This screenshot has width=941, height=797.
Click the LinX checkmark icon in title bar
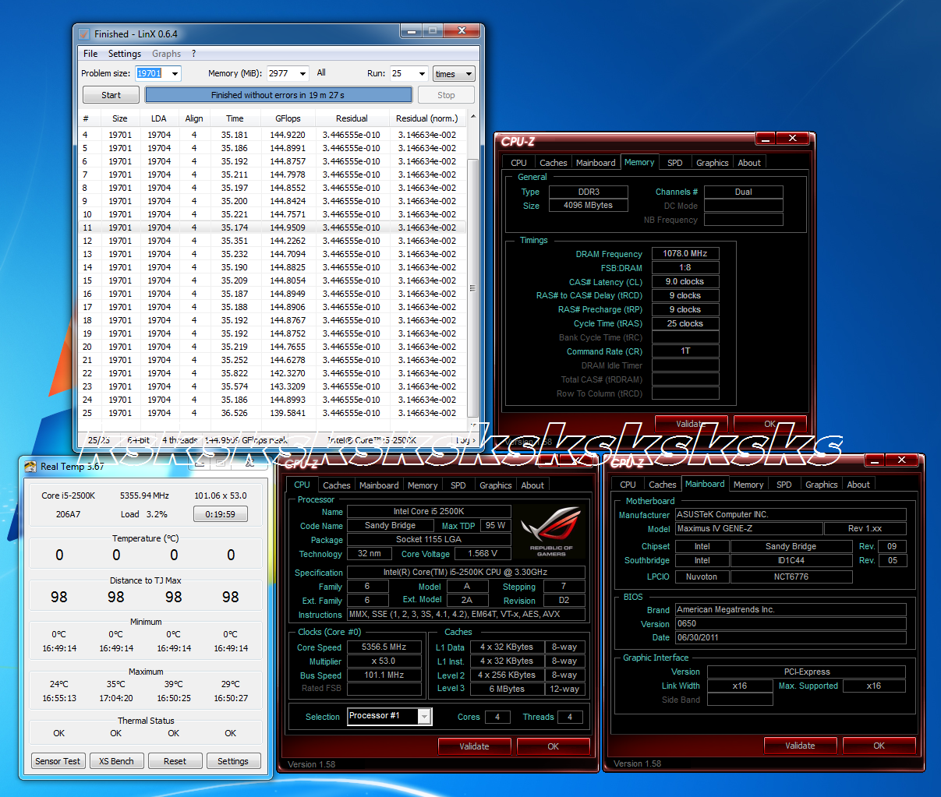pos(84,34)
